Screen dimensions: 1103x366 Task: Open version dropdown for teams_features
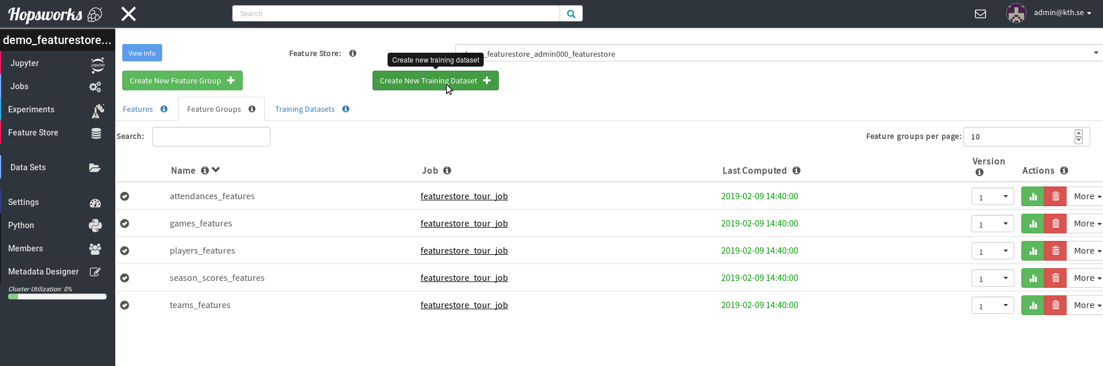pos(992,306)
